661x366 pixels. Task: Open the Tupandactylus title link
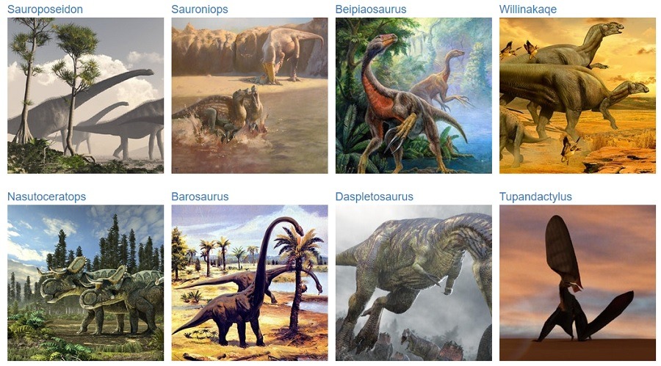point(535,197)
